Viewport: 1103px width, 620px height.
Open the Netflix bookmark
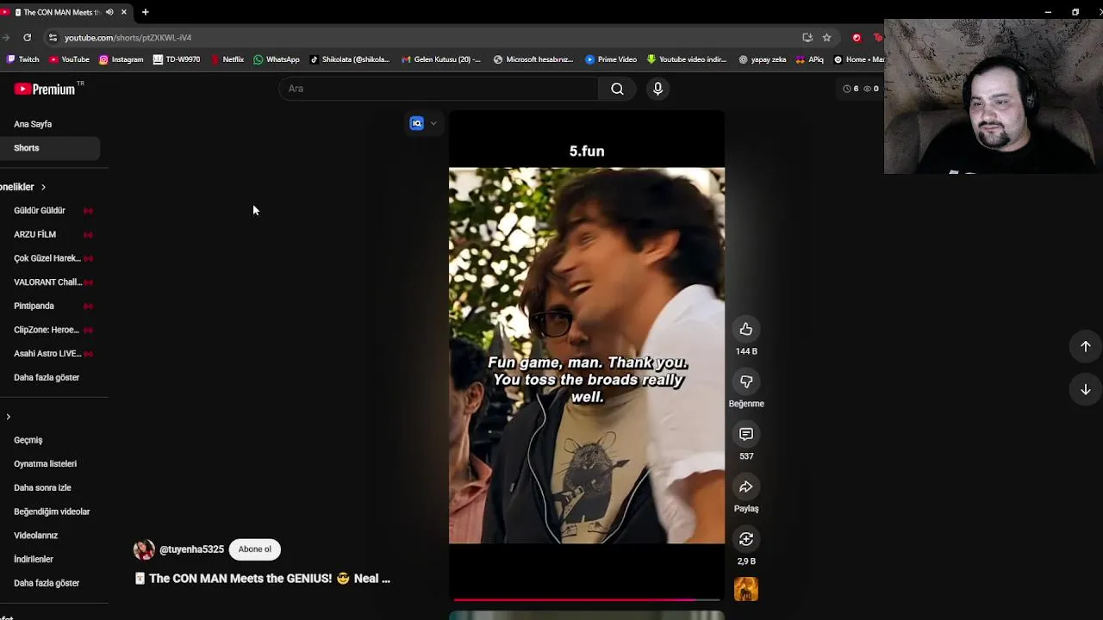(x=227, y=59)
